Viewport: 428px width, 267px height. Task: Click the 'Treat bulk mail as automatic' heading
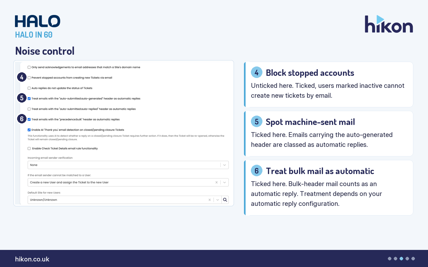pos(320,171)
